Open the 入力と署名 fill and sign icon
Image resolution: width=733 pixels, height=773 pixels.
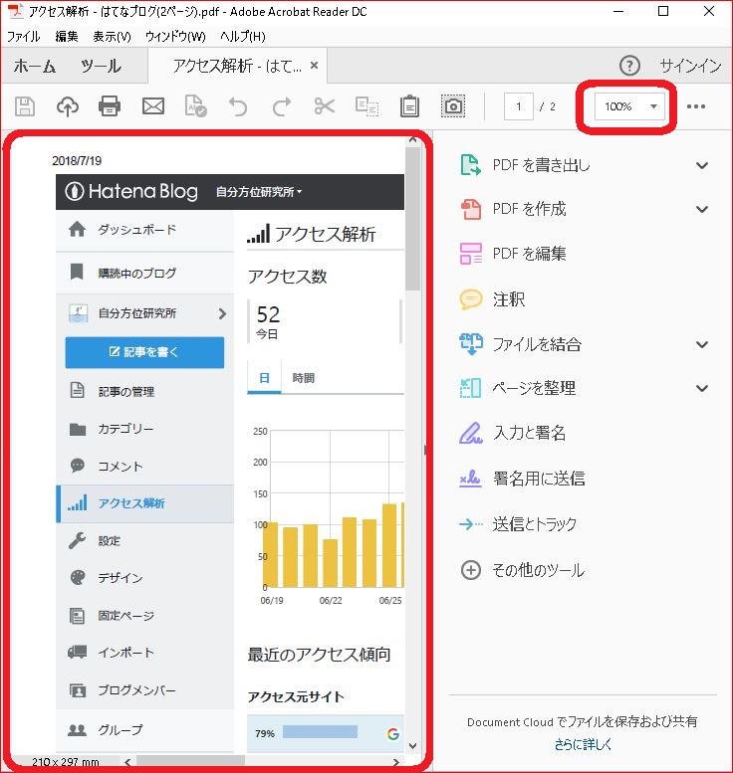[x=470, y=433]
